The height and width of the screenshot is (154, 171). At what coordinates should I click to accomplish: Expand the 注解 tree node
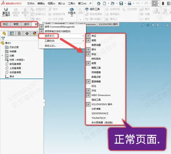(2, 56)
